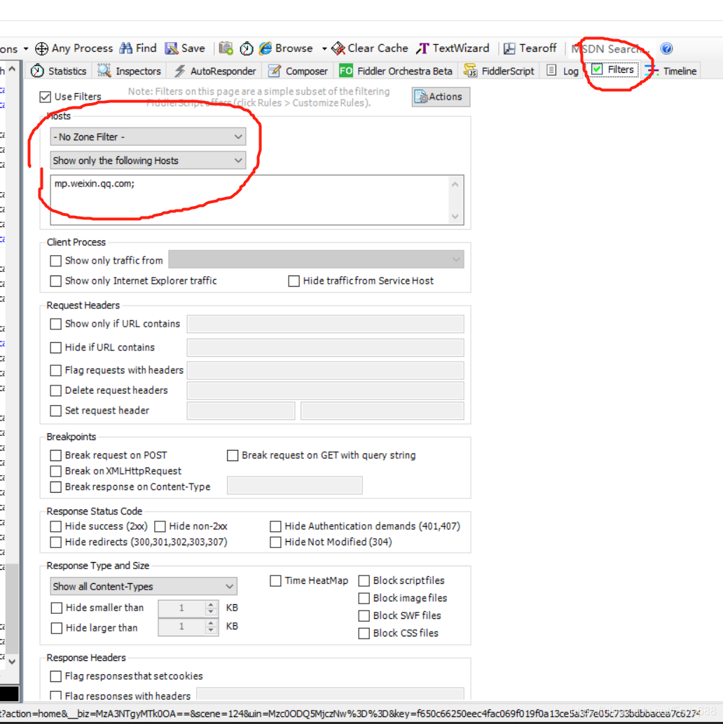The height and width of the screenshot is (724, 723).
Task: Check Hide Not Modified (304)
Action: tap(275, 542)
